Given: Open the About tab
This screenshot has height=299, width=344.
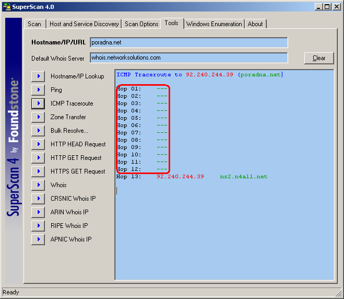Looking at the screenshot, I should click(x=255, y=24).
